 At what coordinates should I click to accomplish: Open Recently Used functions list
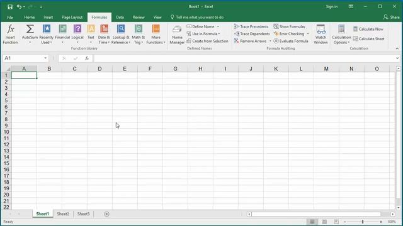point(46,34)
